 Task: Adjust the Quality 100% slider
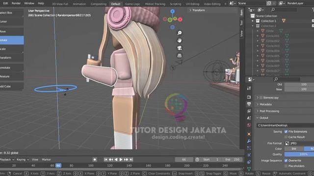(x=299, y=154)
